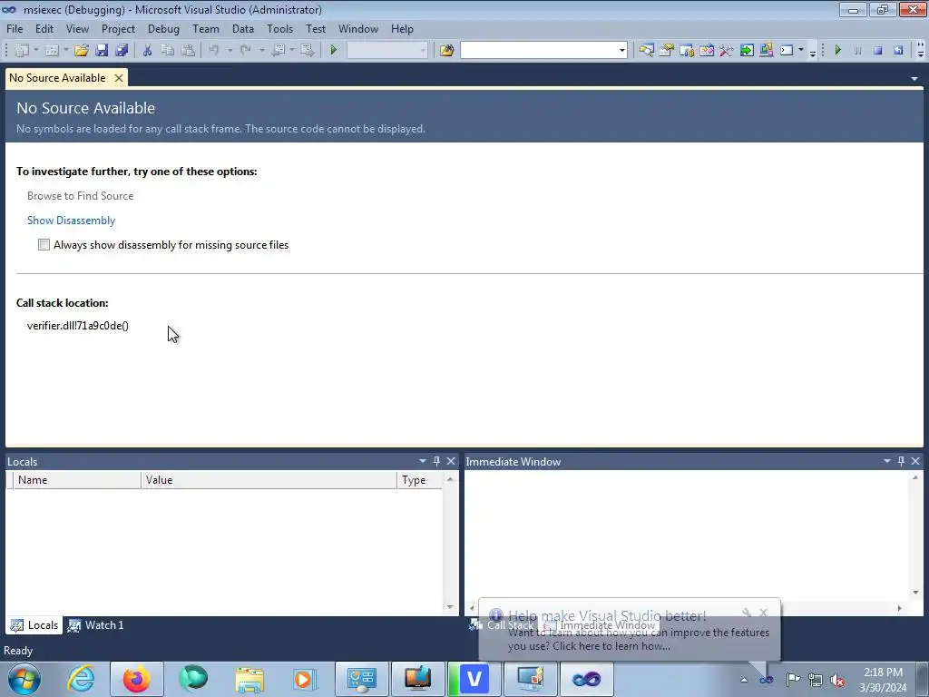Click the New Project toolbar icon

[22, 51]
